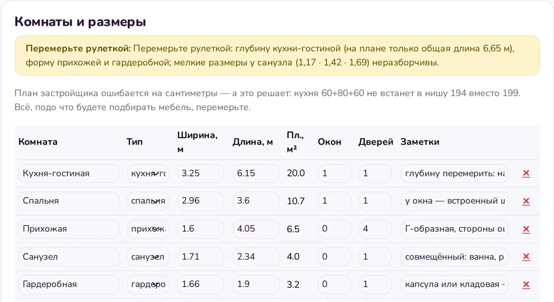Click width field 2.96 of Спальня
Image resolution: width=554 pixels, height=302 pixels.
pos(201,201)
